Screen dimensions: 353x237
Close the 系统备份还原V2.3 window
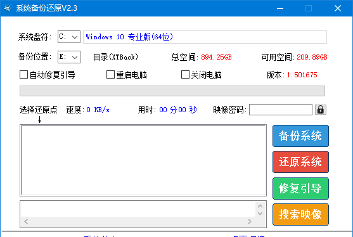pyautogui.click(x=337, y=8)
